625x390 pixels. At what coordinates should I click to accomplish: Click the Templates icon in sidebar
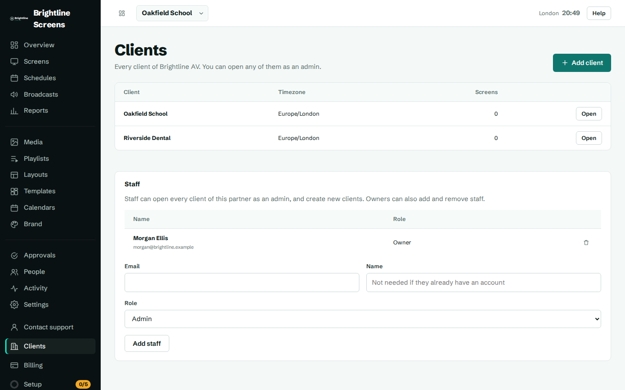[14, 191]
